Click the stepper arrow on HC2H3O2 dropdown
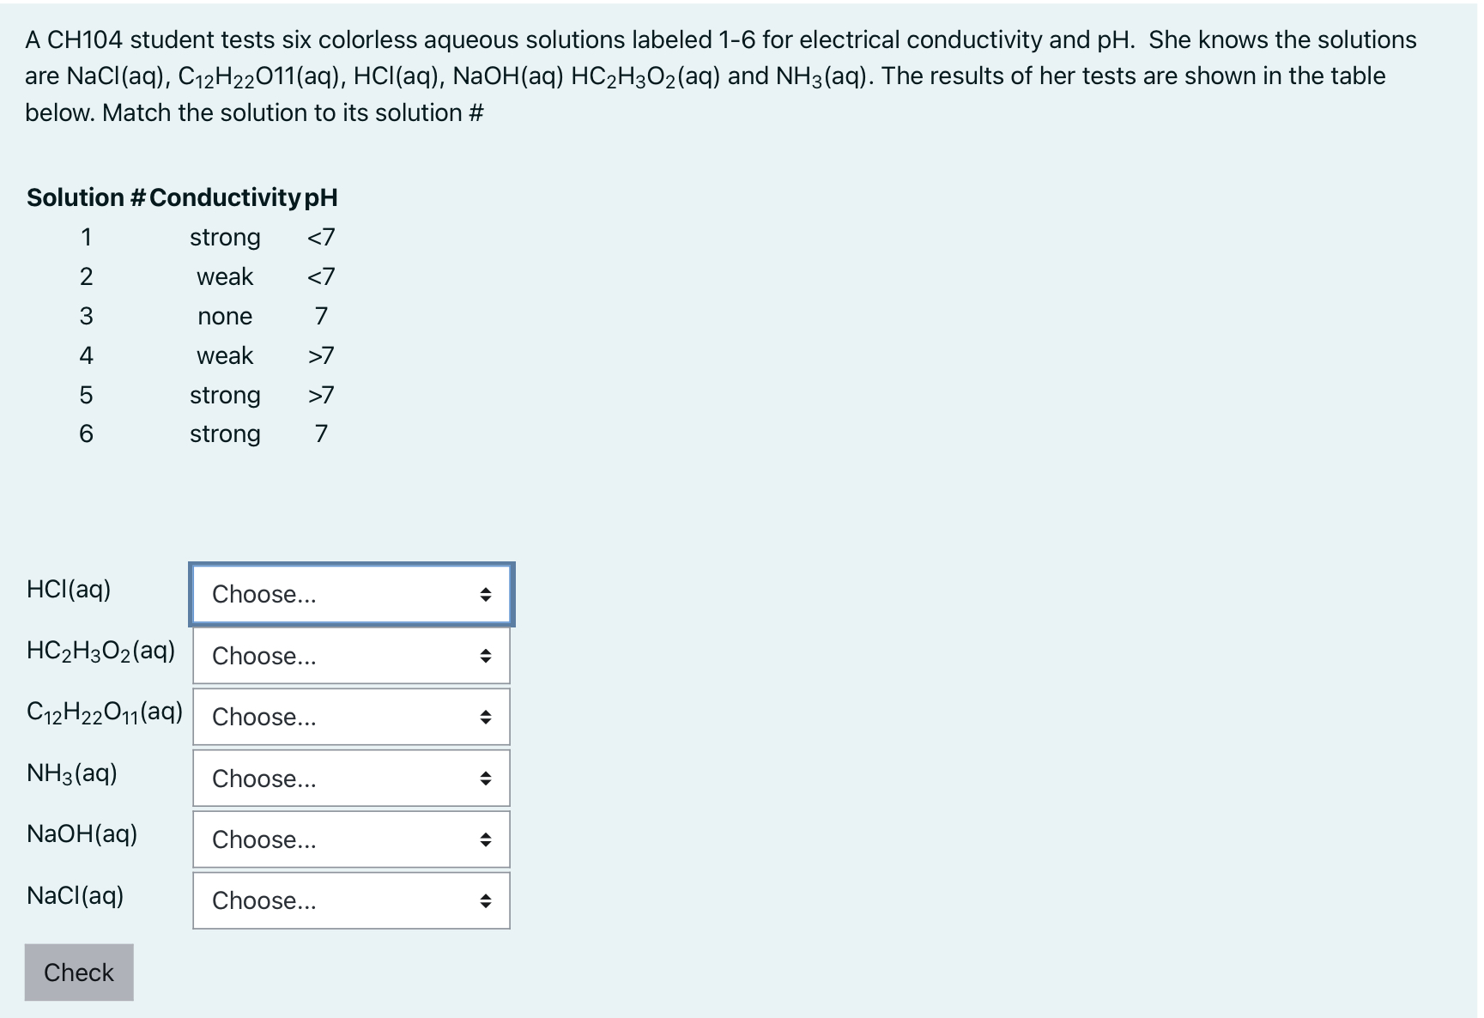1484x1018 pixels. (x=487, y=655)
